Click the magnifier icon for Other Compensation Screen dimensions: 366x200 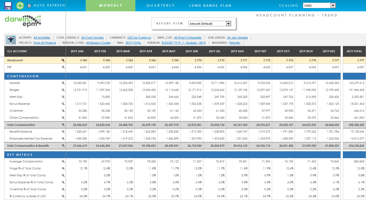click(x=63, y=118)
